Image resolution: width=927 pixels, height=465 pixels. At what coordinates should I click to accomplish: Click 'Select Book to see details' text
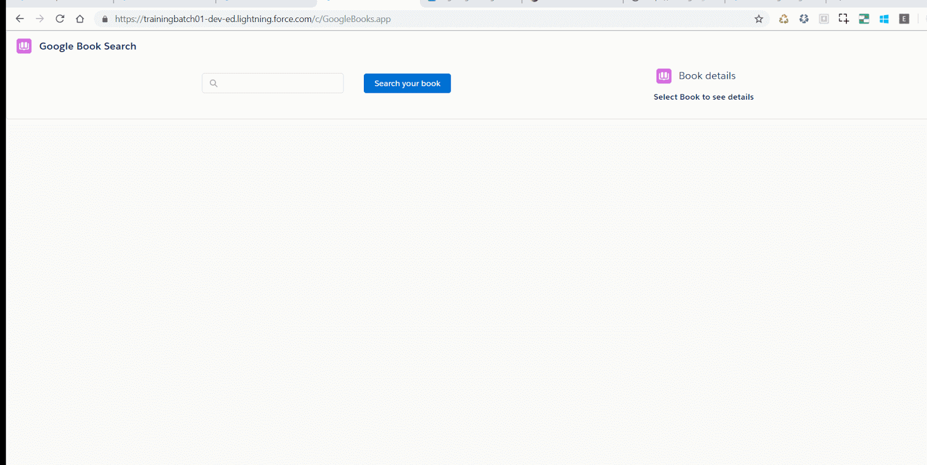click(704, 97)
